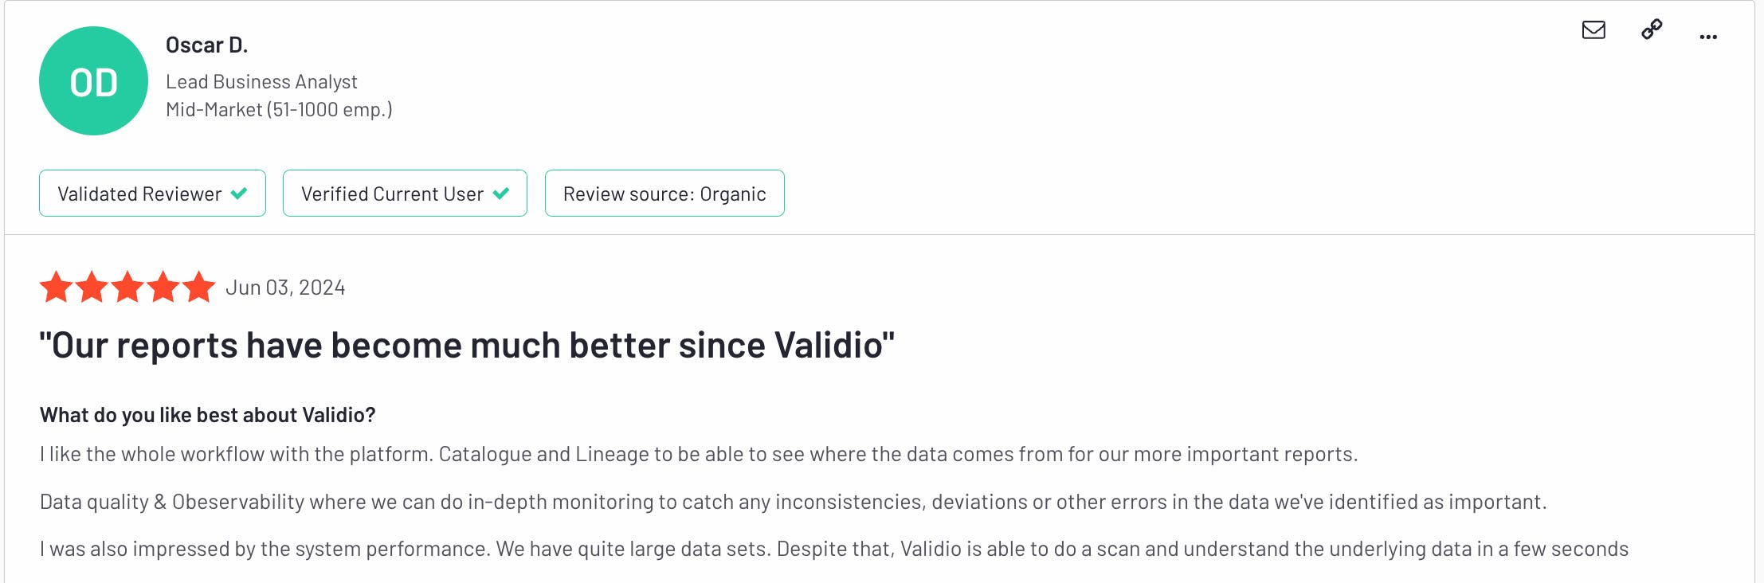The height and width of the screenshot is (583, 1764).
Task: Click the OD avatar circle
Action: tap(93, 81)
